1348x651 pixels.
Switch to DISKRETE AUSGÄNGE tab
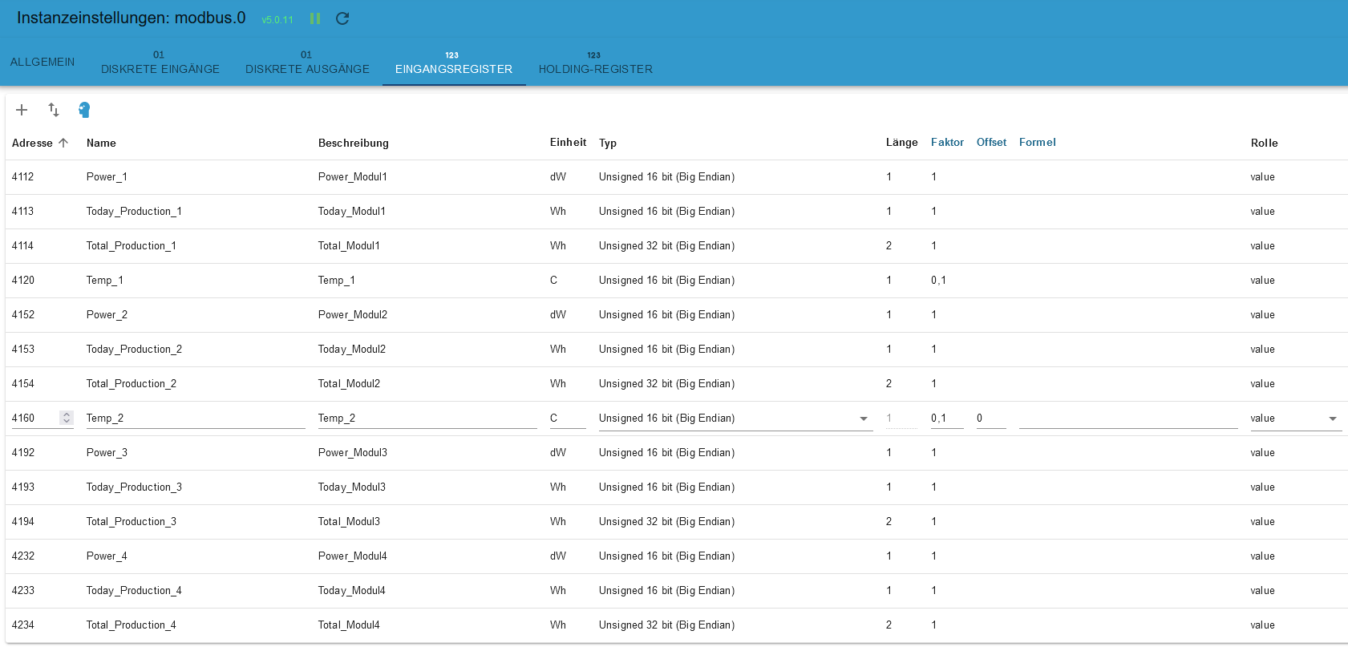307,62
